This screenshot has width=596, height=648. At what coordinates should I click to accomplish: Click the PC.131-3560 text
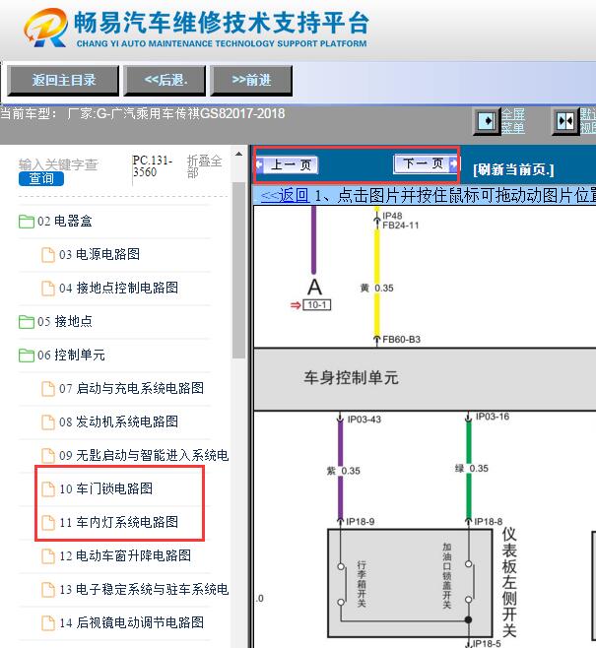click(152, 166)
